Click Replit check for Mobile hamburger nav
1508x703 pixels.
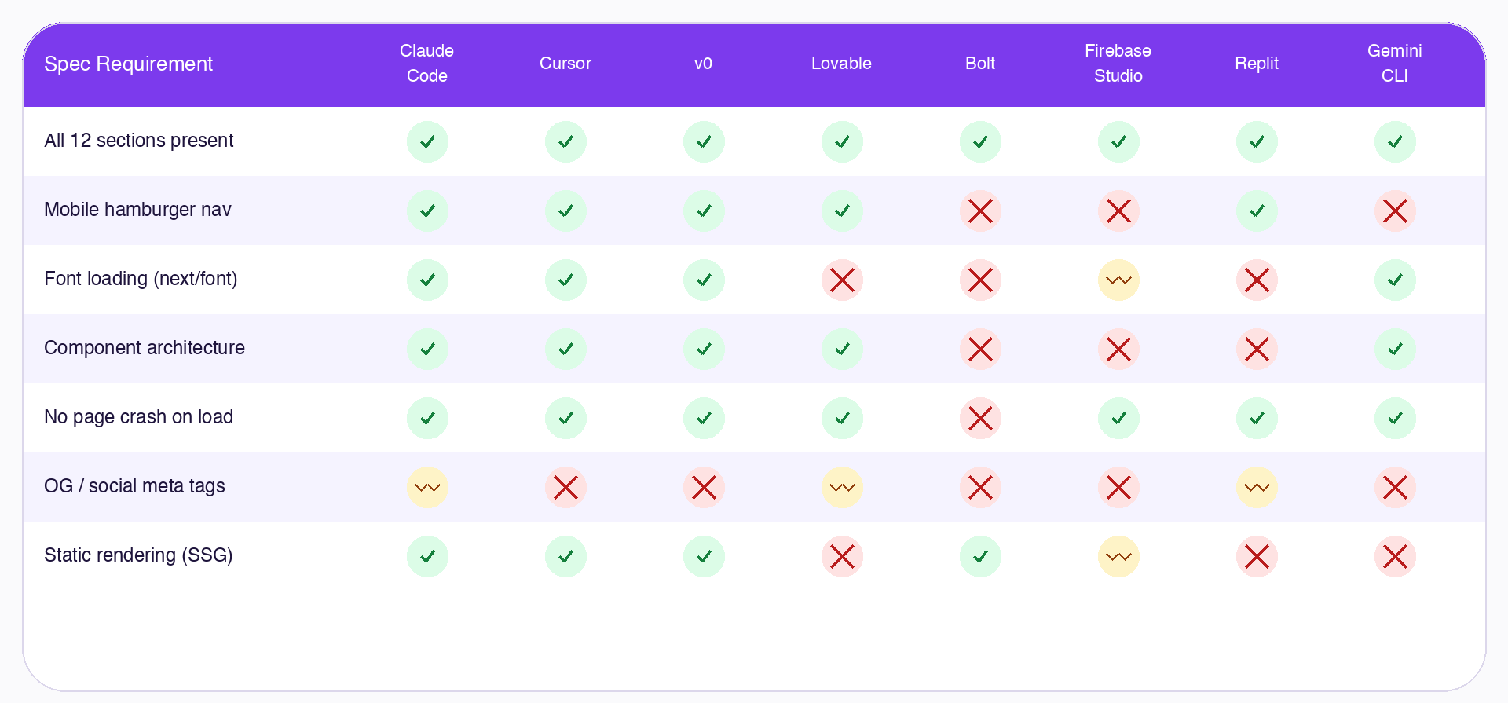[x=1257, y=211]
